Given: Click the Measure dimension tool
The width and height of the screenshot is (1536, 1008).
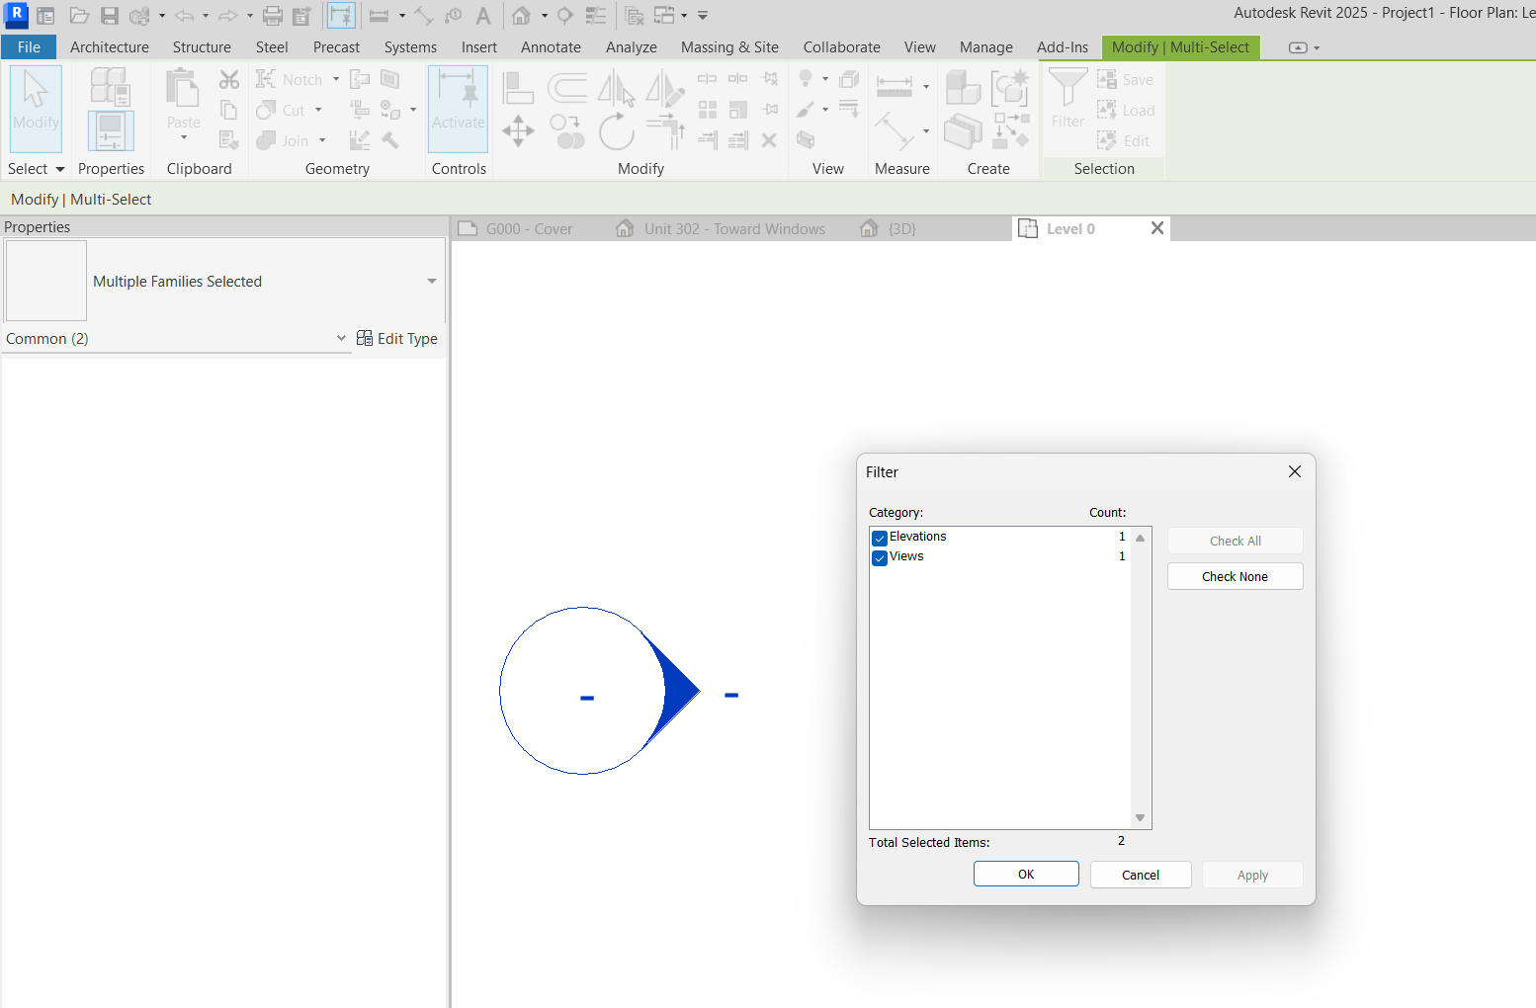Looking at the screenshot, I should pos(895,87).
